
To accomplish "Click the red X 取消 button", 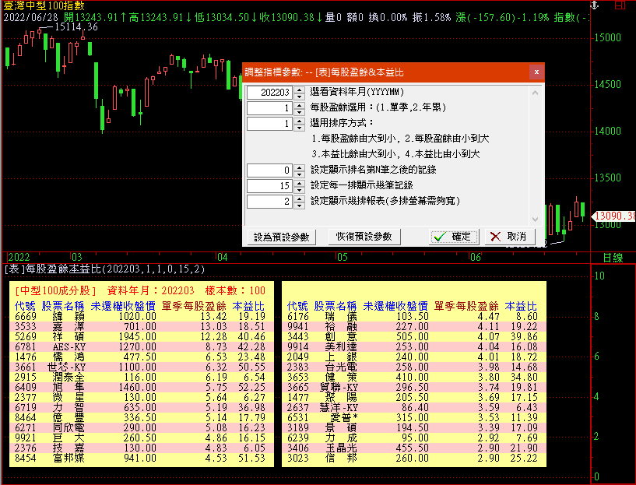I will point(510,237).
